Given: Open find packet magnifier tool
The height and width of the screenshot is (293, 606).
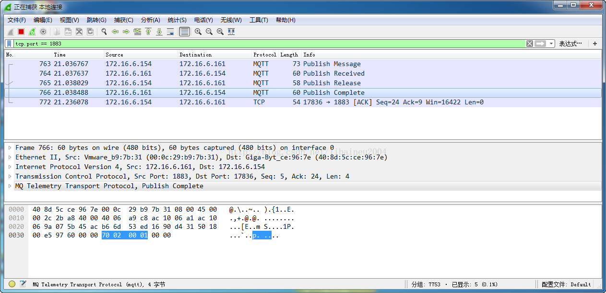Looking at the screenshot, I should point(104,32).
